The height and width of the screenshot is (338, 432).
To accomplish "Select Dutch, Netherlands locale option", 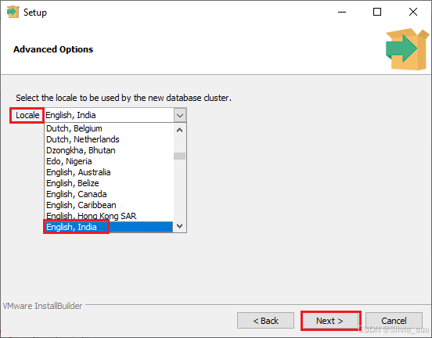I will [x=109, y=139].
